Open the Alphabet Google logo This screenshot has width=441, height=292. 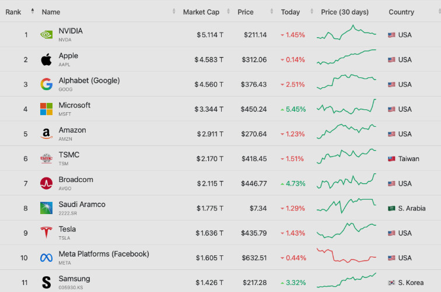click(x=47, y=84)
